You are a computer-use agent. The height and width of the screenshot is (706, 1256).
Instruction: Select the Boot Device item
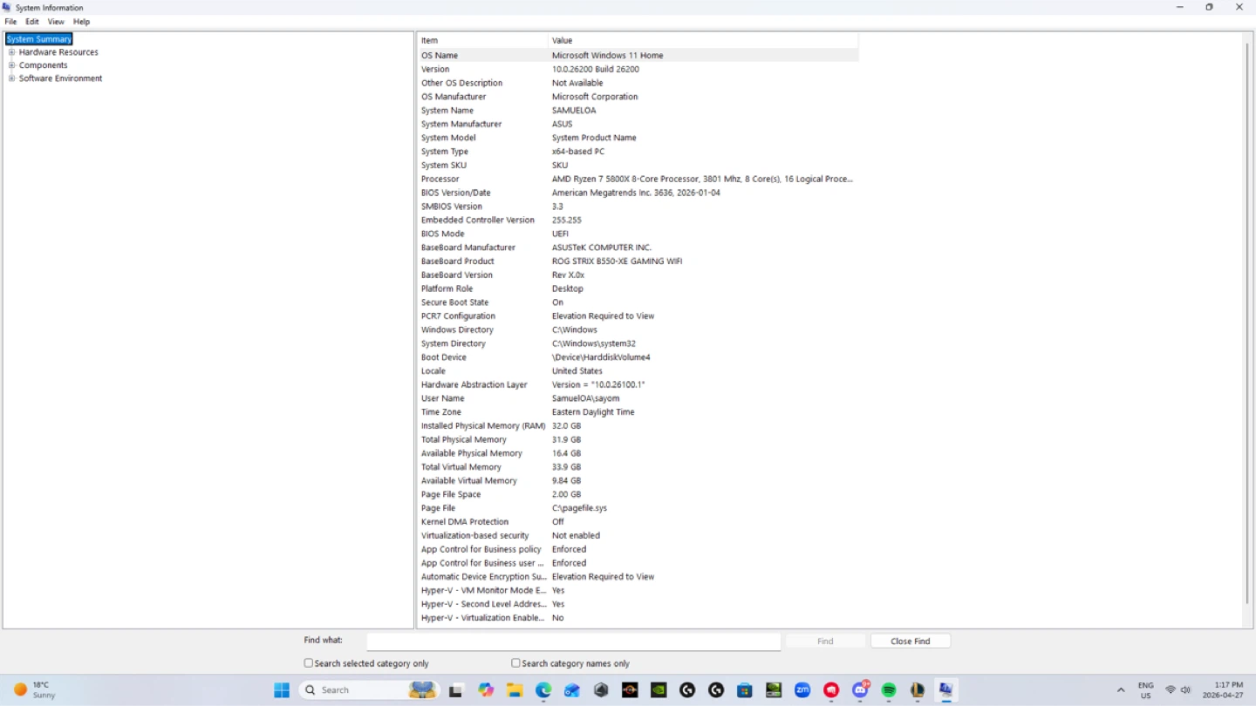(444, 357)
